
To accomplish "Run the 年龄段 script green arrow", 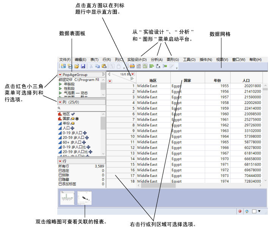I will (60, 84).
